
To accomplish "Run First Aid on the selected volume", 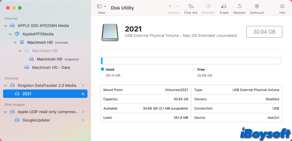I will (190, 6).
